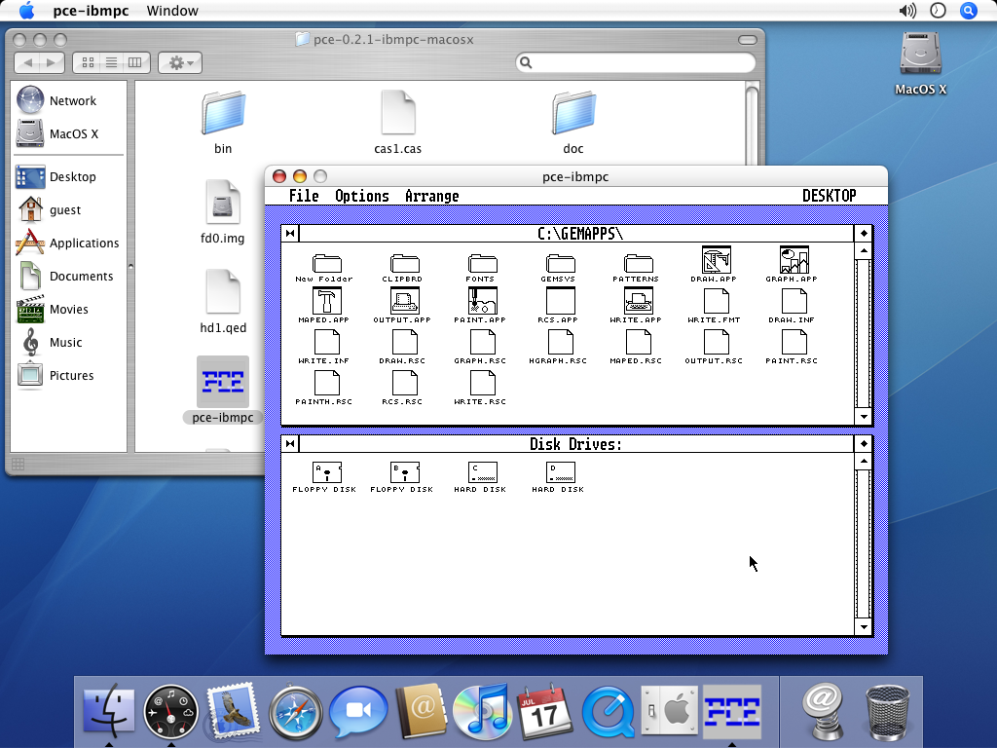997x748 pixels.
Task: Open the GEM Options menu
Action: click(362, 196)
